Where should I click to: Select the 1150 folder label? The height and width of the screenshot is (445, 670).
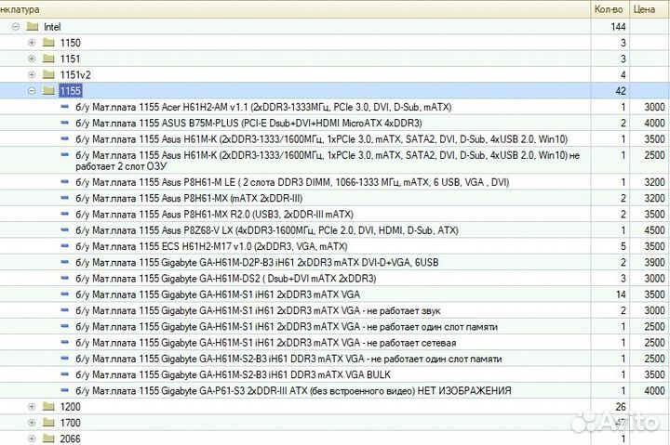(x=70, y=43)
